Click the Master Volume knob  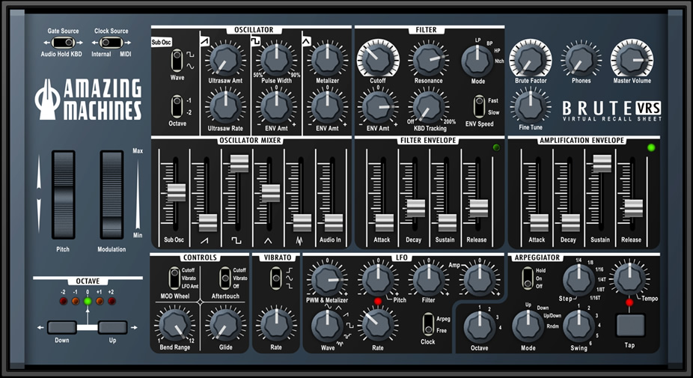[632, 59]
